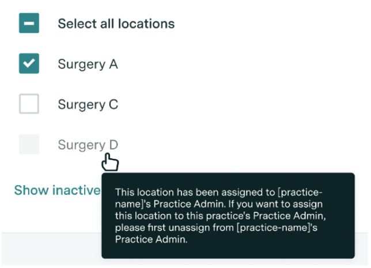Click tooltip's last line "Practice Admin."

[151, 240]
